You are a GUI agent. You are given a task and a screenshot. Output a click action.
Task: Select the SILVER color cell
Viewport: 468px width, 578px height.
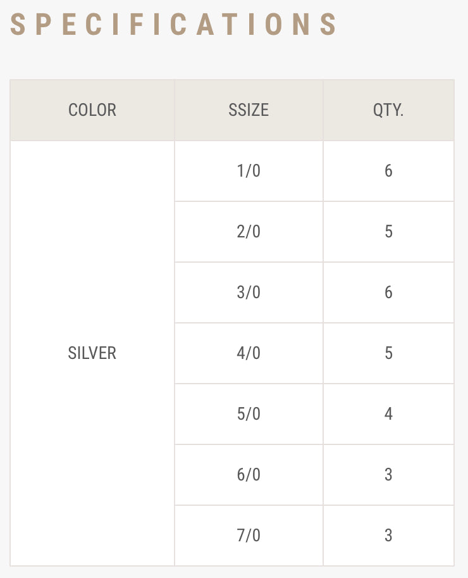(x=92, y=353)
